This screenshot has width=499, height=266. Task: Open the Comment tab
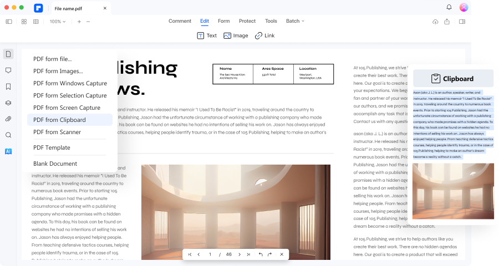180,21
